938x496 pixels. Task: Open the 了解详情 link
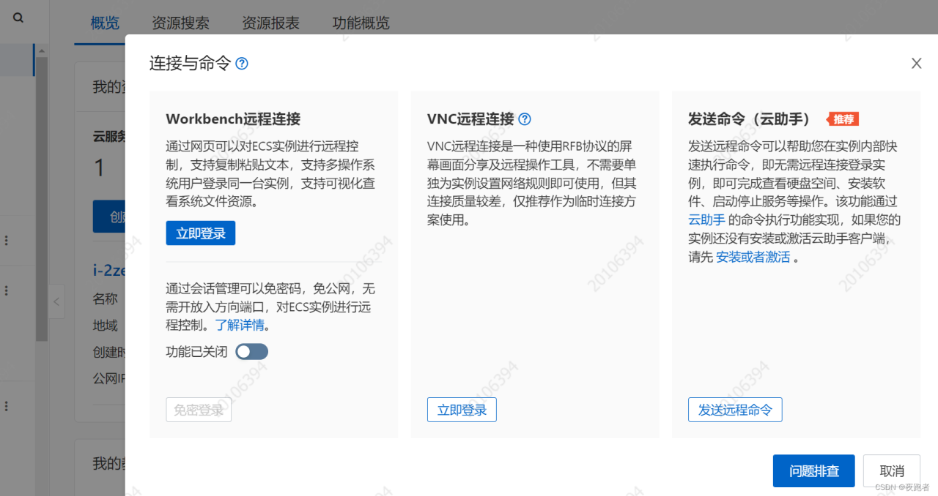click(241, 325)
